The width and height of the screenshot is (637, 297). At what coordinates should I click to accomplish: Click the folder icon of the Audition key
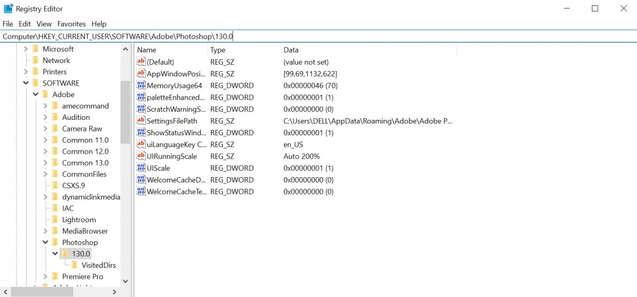[x=55, y=117]
